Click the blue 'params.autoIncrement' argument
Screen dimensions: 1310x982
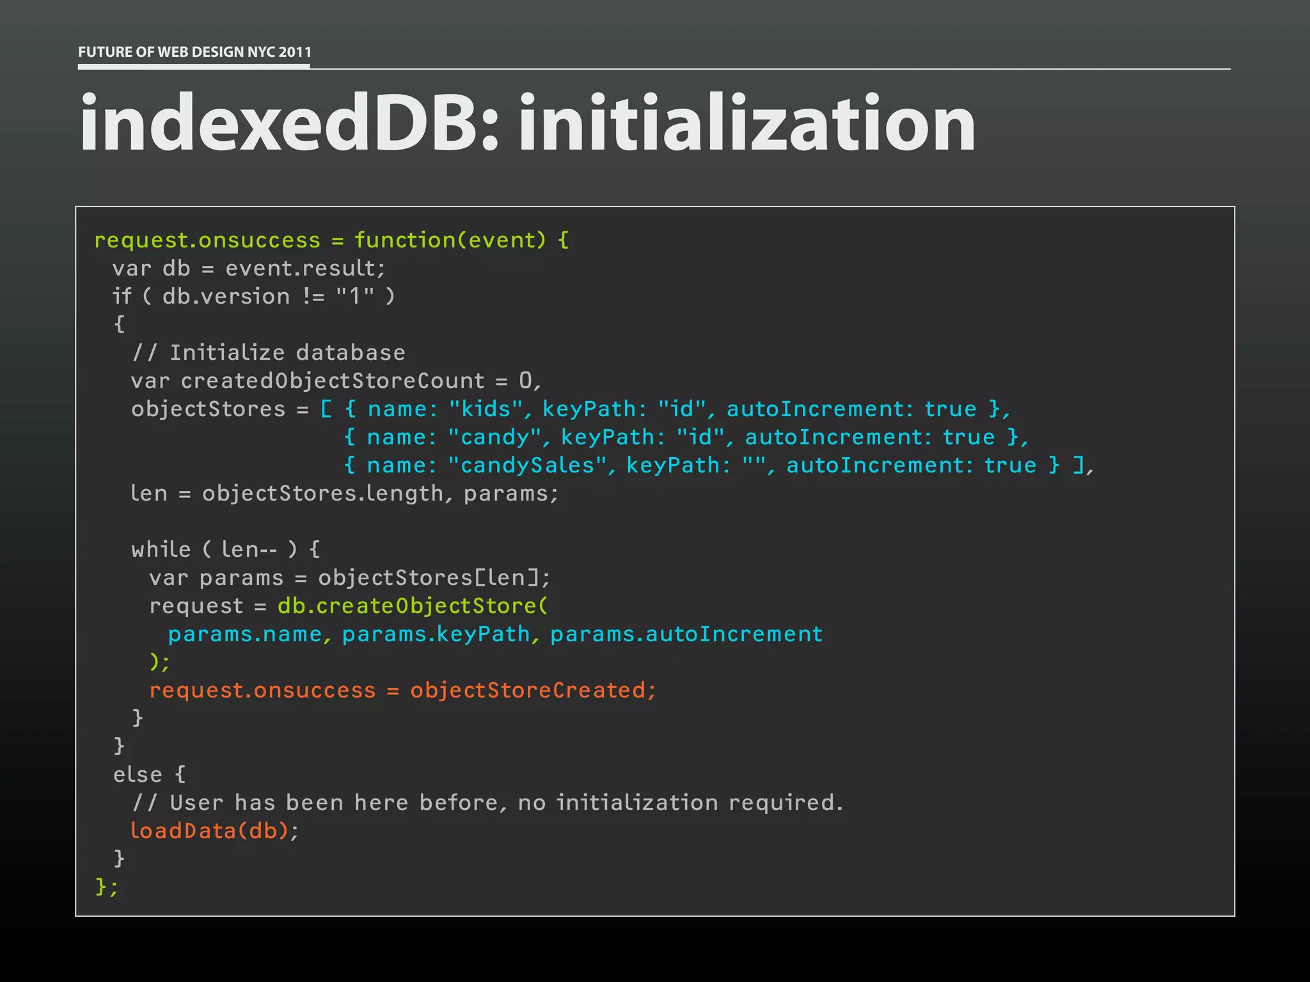[x=686, y=634]
